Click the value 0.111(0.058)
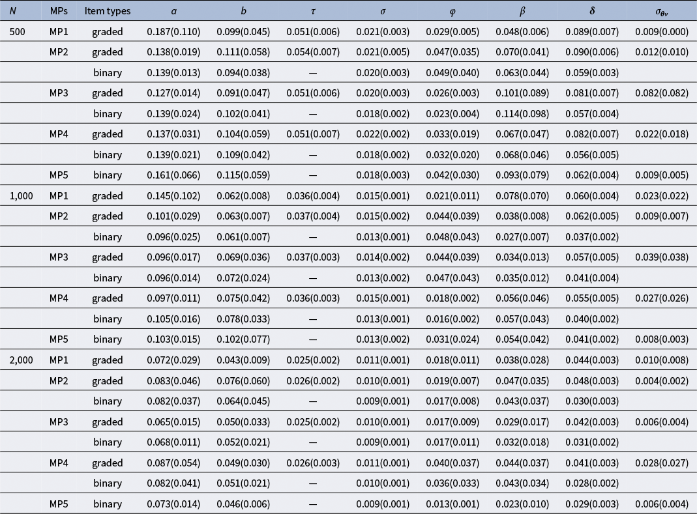The image size is (697, 514). 244,52
